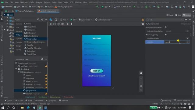Click SIGN UP button in preview

[x=97, y=71]
